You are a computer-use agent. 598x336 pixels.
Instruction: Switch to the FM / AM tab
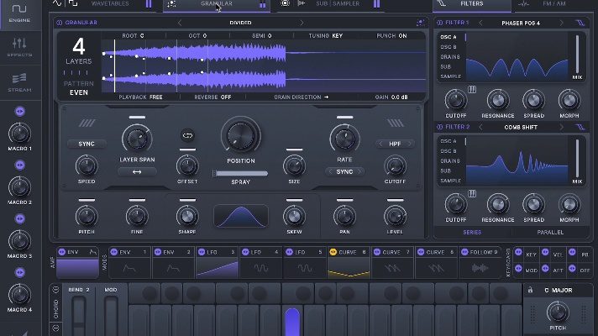point(553,4)
